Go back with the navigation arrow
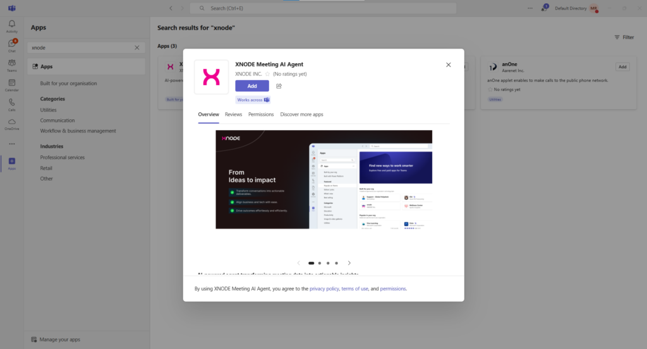 click(x=171, y=8)
